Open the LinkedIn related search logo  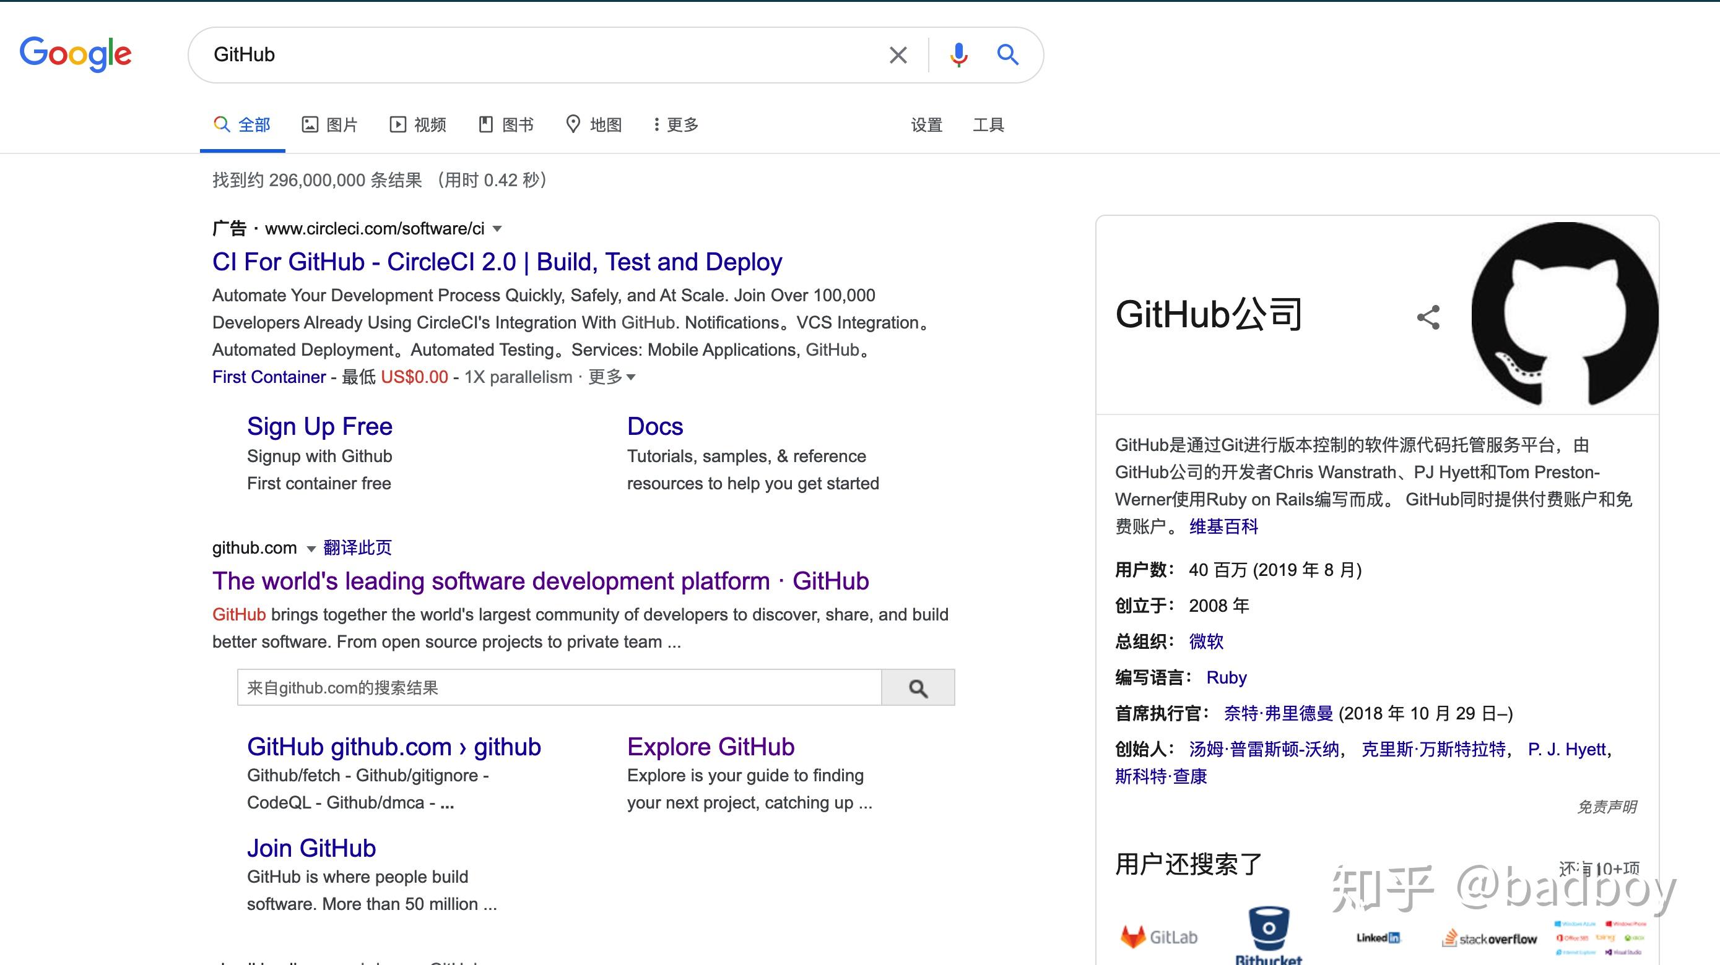(x=1378, y=938)
